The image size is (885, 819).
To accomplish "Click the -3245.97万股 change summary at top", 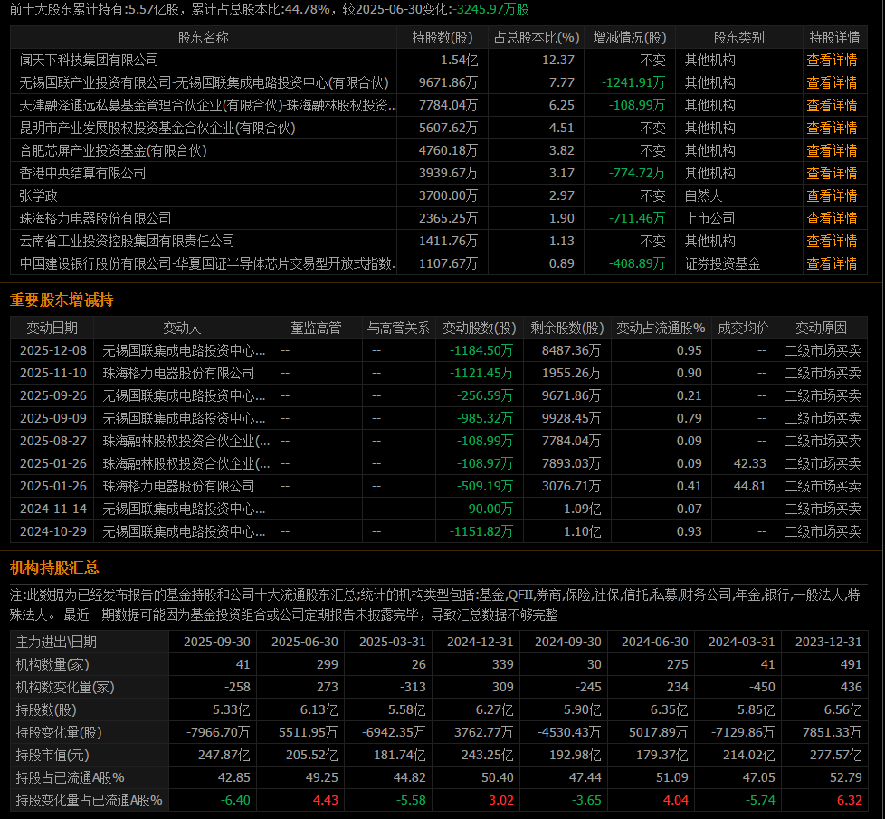I will [x=490, y=9].
